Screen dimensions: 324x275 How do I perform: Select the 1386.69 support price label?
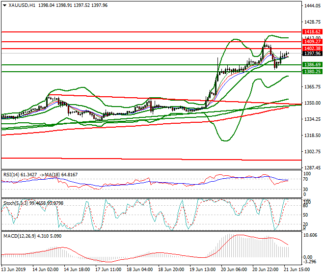pyautogui.click(x=312, y=65)
